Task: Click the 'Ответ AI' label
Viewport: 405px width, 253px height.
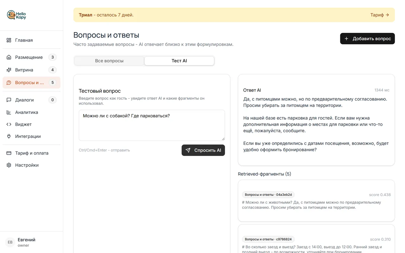Action: tap(252, 90)
